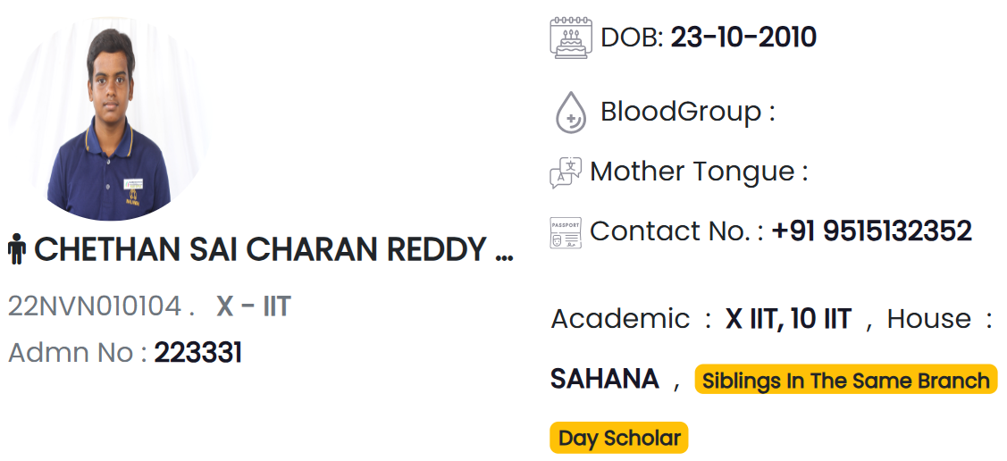Viewport: 1007px width, 461px height.
Task: Click the blood drop icon
Action: (570, 113)
